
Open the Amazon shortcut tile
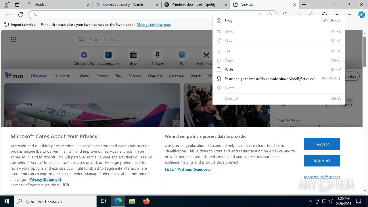coord(157,58)
